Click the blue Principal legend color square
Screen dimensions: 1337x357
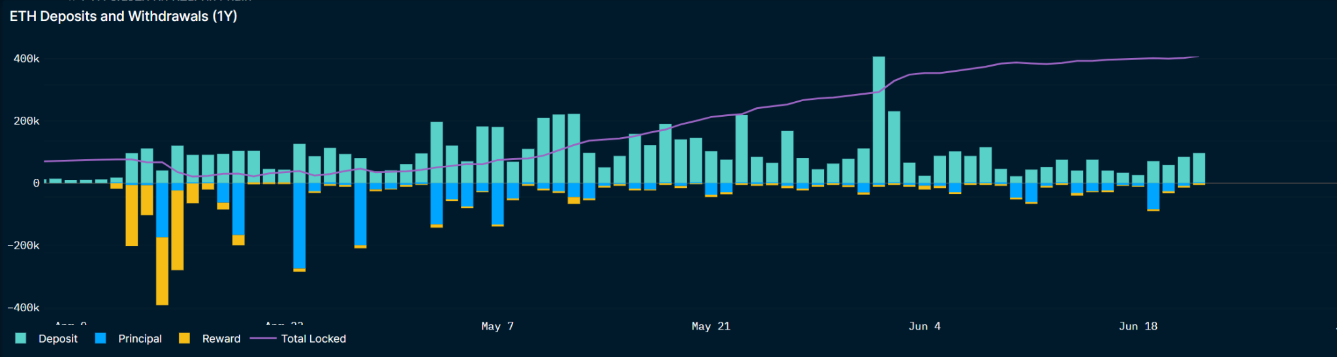tap(101, 338)
